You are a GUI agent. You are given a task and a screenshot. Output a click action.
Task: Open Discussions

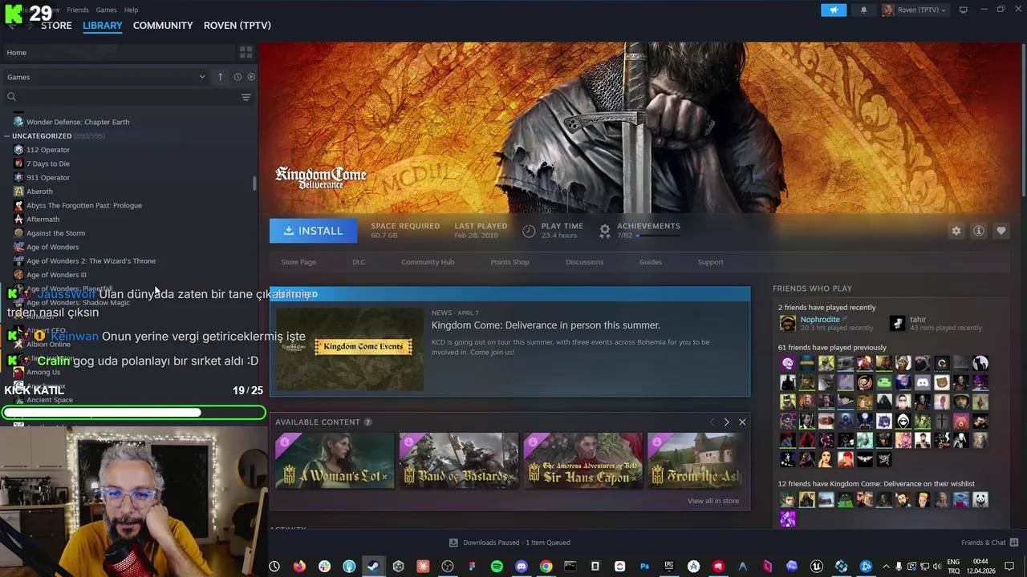pyautogui.click(x=584, y=262)
